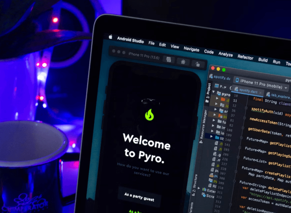Image resolution: width=291 pixels, height=213 pixels.
Task: Open the Navigate menu
Action: (191, 49)
